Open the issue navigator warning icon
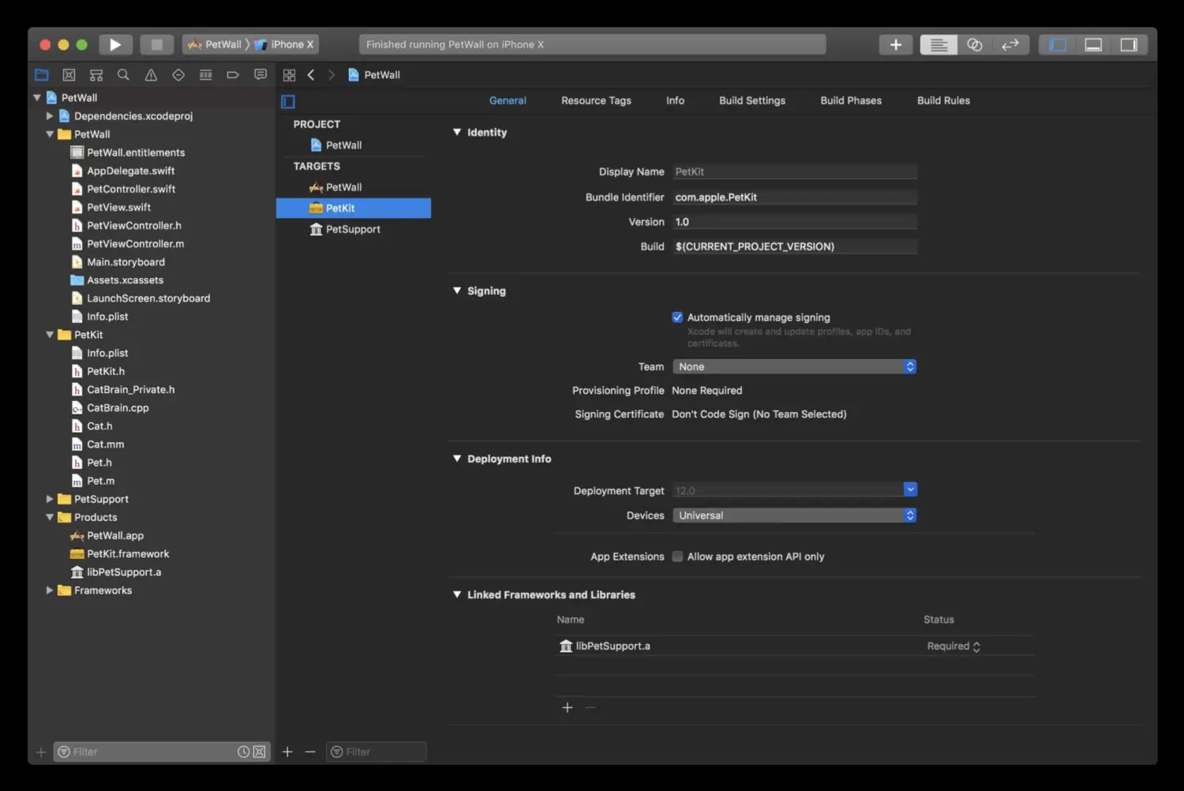The height and width of the screenshot is (791, 1184). (151, 75)
